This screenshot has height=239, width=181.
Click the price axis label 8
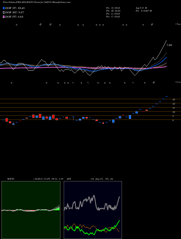pyautogui.click(x=173, y=121)
